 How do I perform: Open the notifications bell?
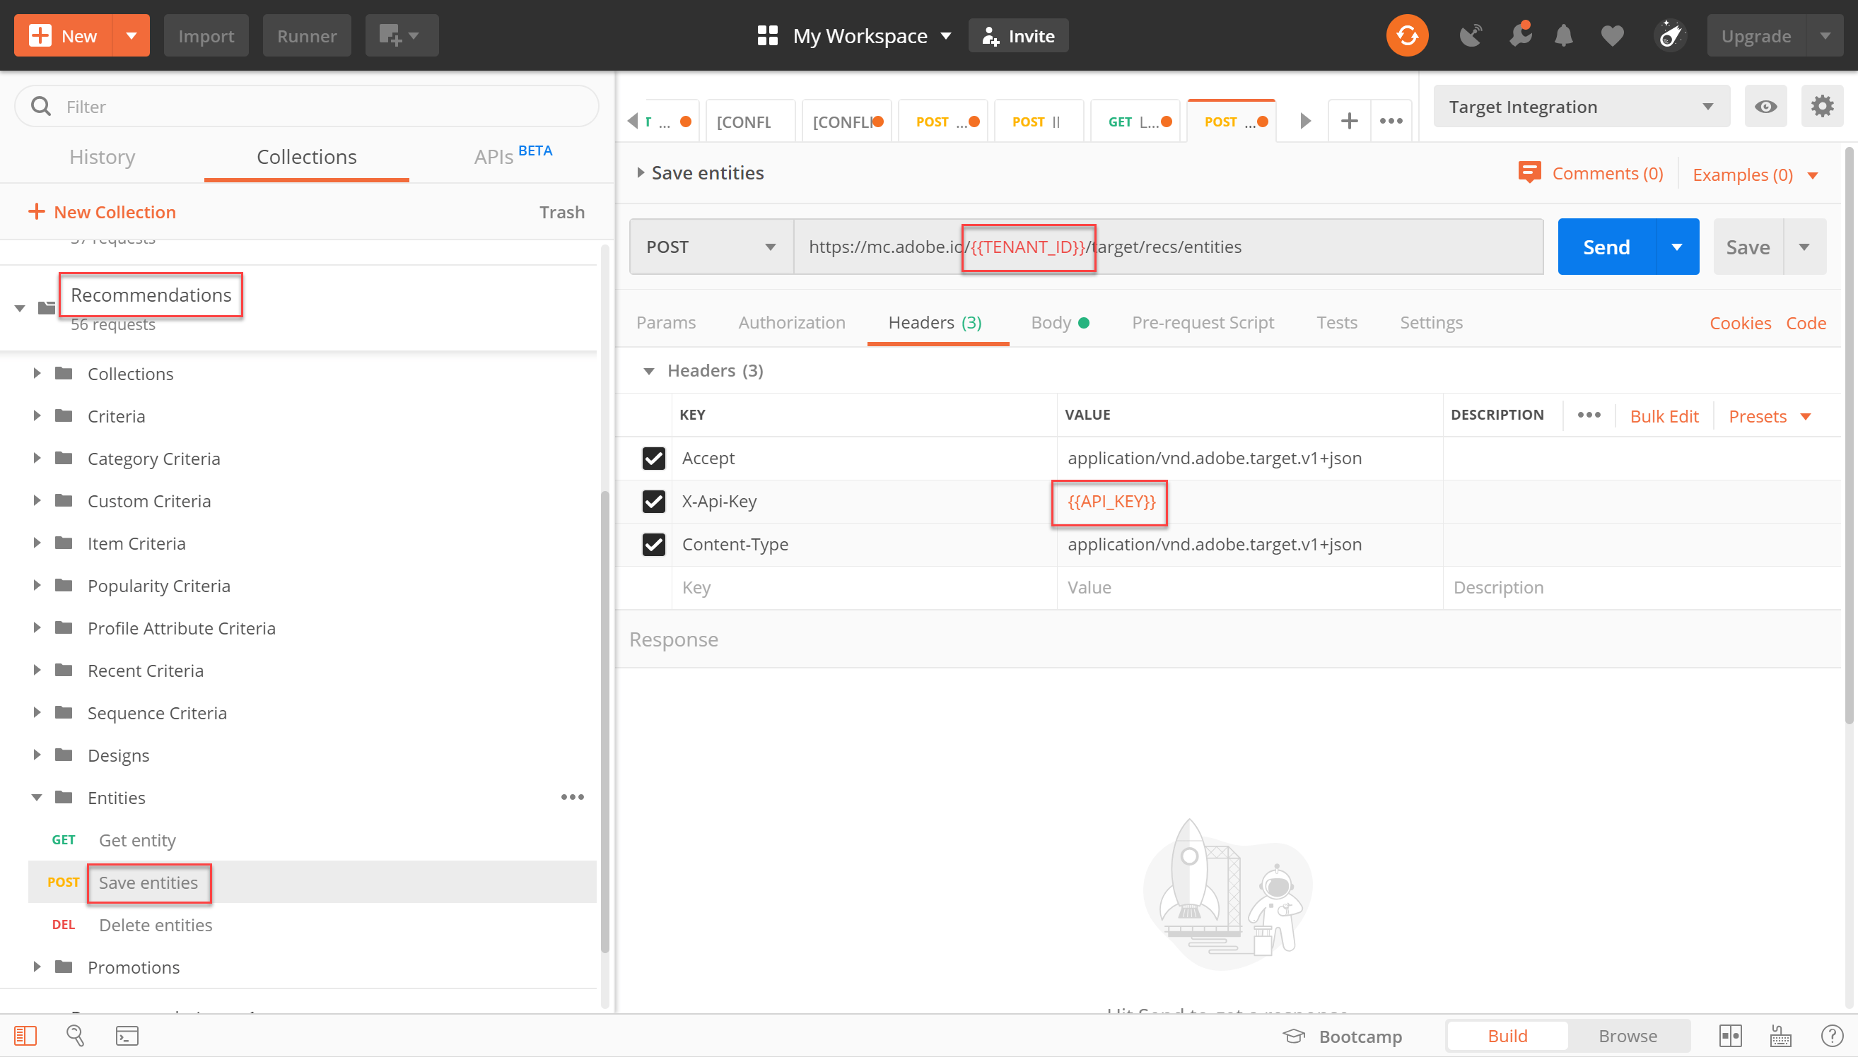pos(1563,35)
